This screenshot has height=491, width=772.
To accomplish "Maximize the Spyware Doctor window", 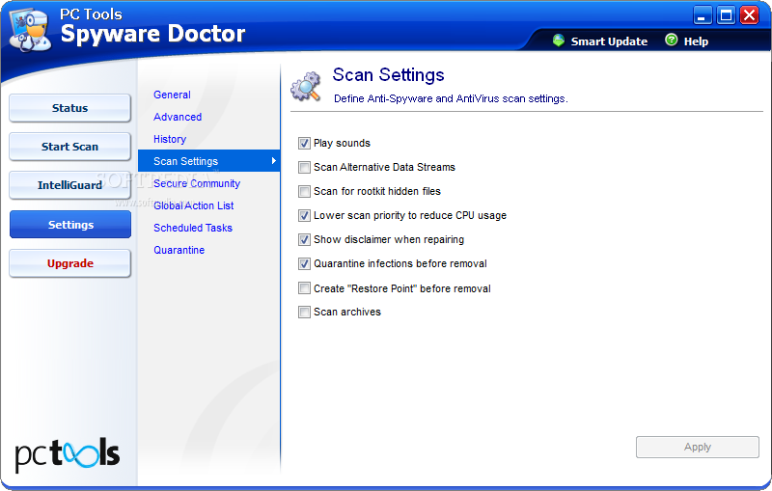I will (726, 15).
